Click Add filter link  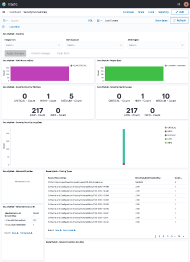coord(14,26)
